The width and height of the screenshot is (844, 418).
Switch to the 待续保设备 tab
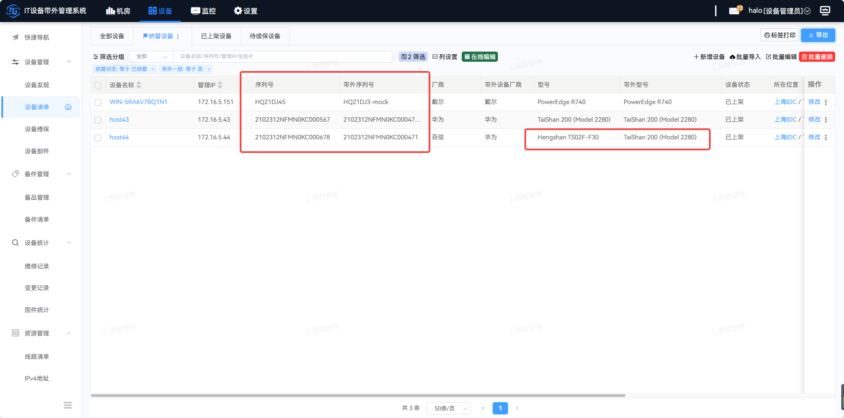click(x=265, y=36)
